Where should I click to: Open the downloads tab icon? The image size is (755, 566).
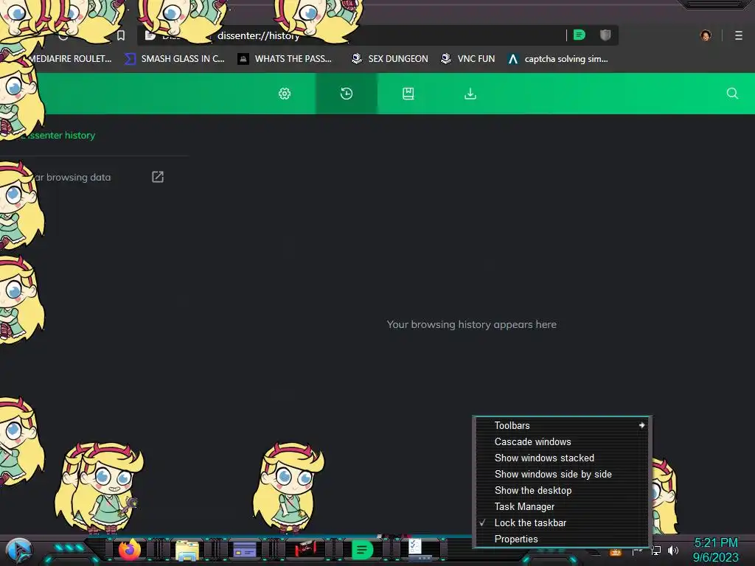(470, 94)
